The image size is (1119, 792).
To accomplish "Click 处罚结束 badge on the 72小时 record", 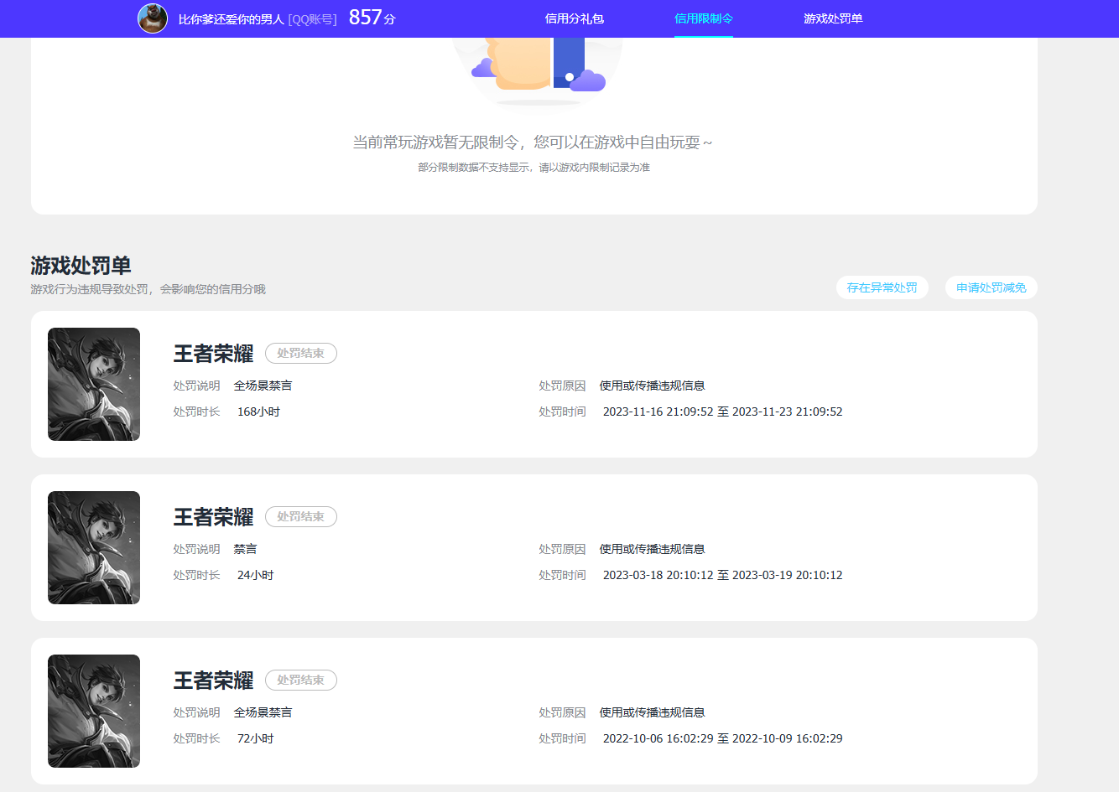I will 301,680.
